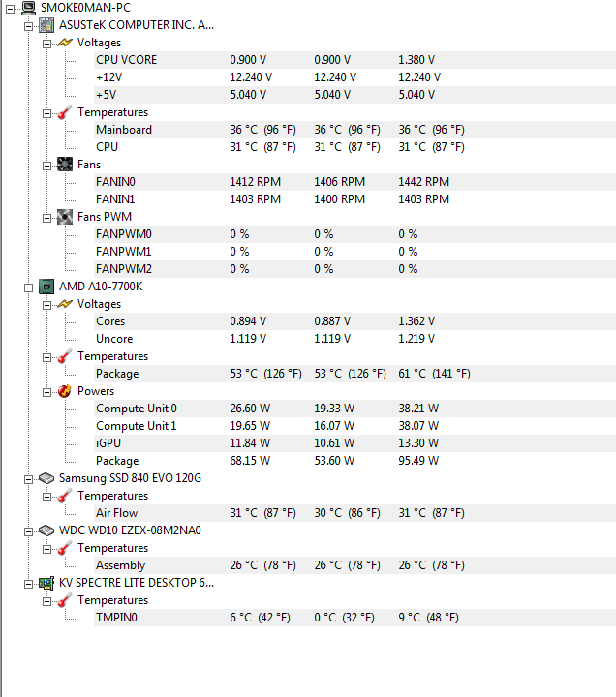Click the processor chip icon beside AMD A10-7700K
The image size is (616, 697).
(46, 287)
